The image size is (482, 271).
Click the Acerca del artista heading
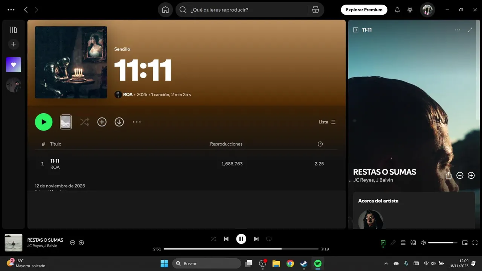(x=378, y=201)
